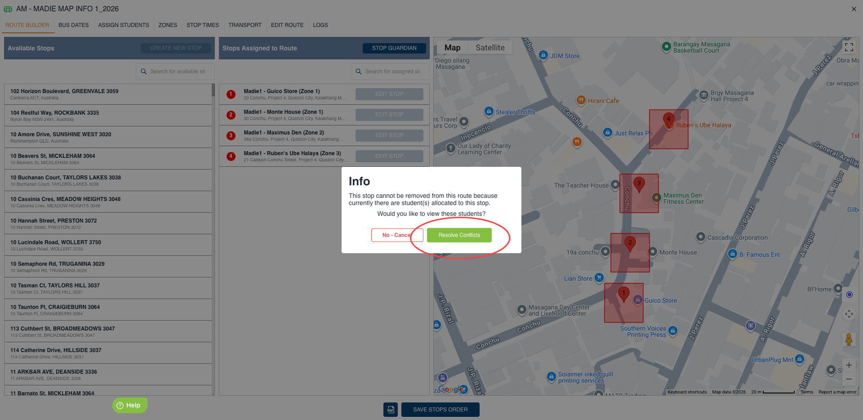
Task: Toggle fullscreen map view
Action: (x=849, y=47)
